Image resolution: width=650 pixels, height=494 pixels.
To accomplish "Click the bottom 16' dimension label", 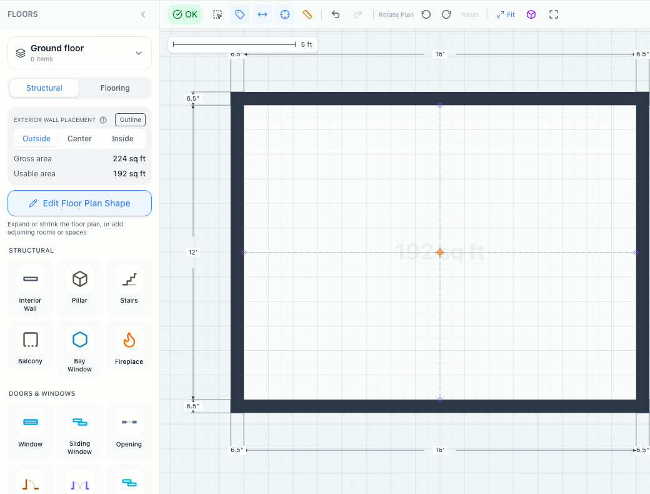I will [440, 450].
